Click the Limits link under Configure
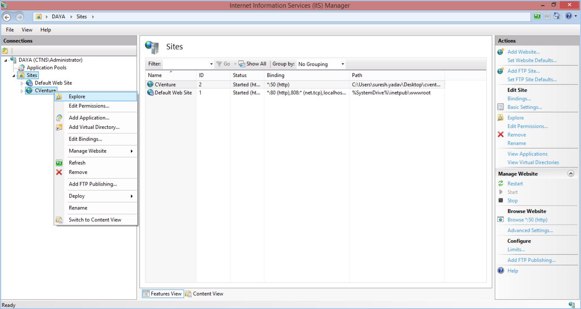 (516, 249)
